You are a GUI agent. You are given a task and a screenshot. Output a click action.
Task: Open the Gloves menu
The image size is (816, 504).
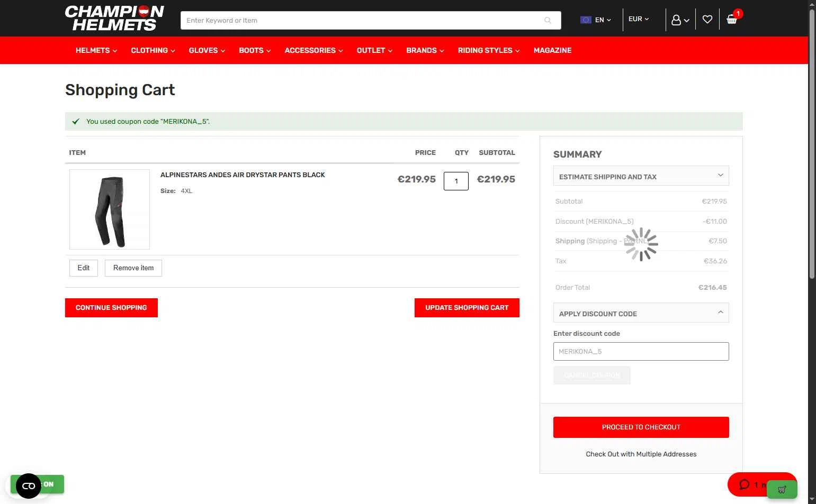point(207,50)
